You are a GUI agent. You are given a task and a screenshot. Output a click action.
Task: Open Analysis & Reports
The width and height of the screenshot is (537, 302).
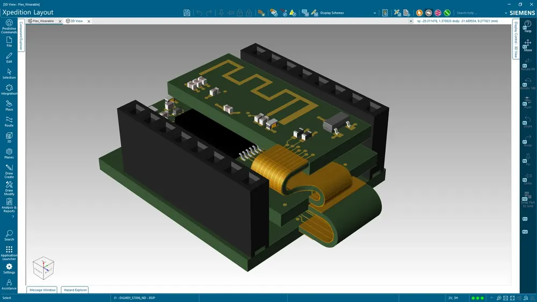pyautogui.click(x=9, y=205)
